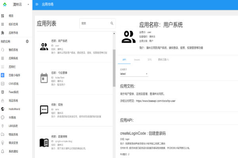This screenshot has width=238, height=158.
Task: Open 应用系统 grid icon
Action: (3, 58)
